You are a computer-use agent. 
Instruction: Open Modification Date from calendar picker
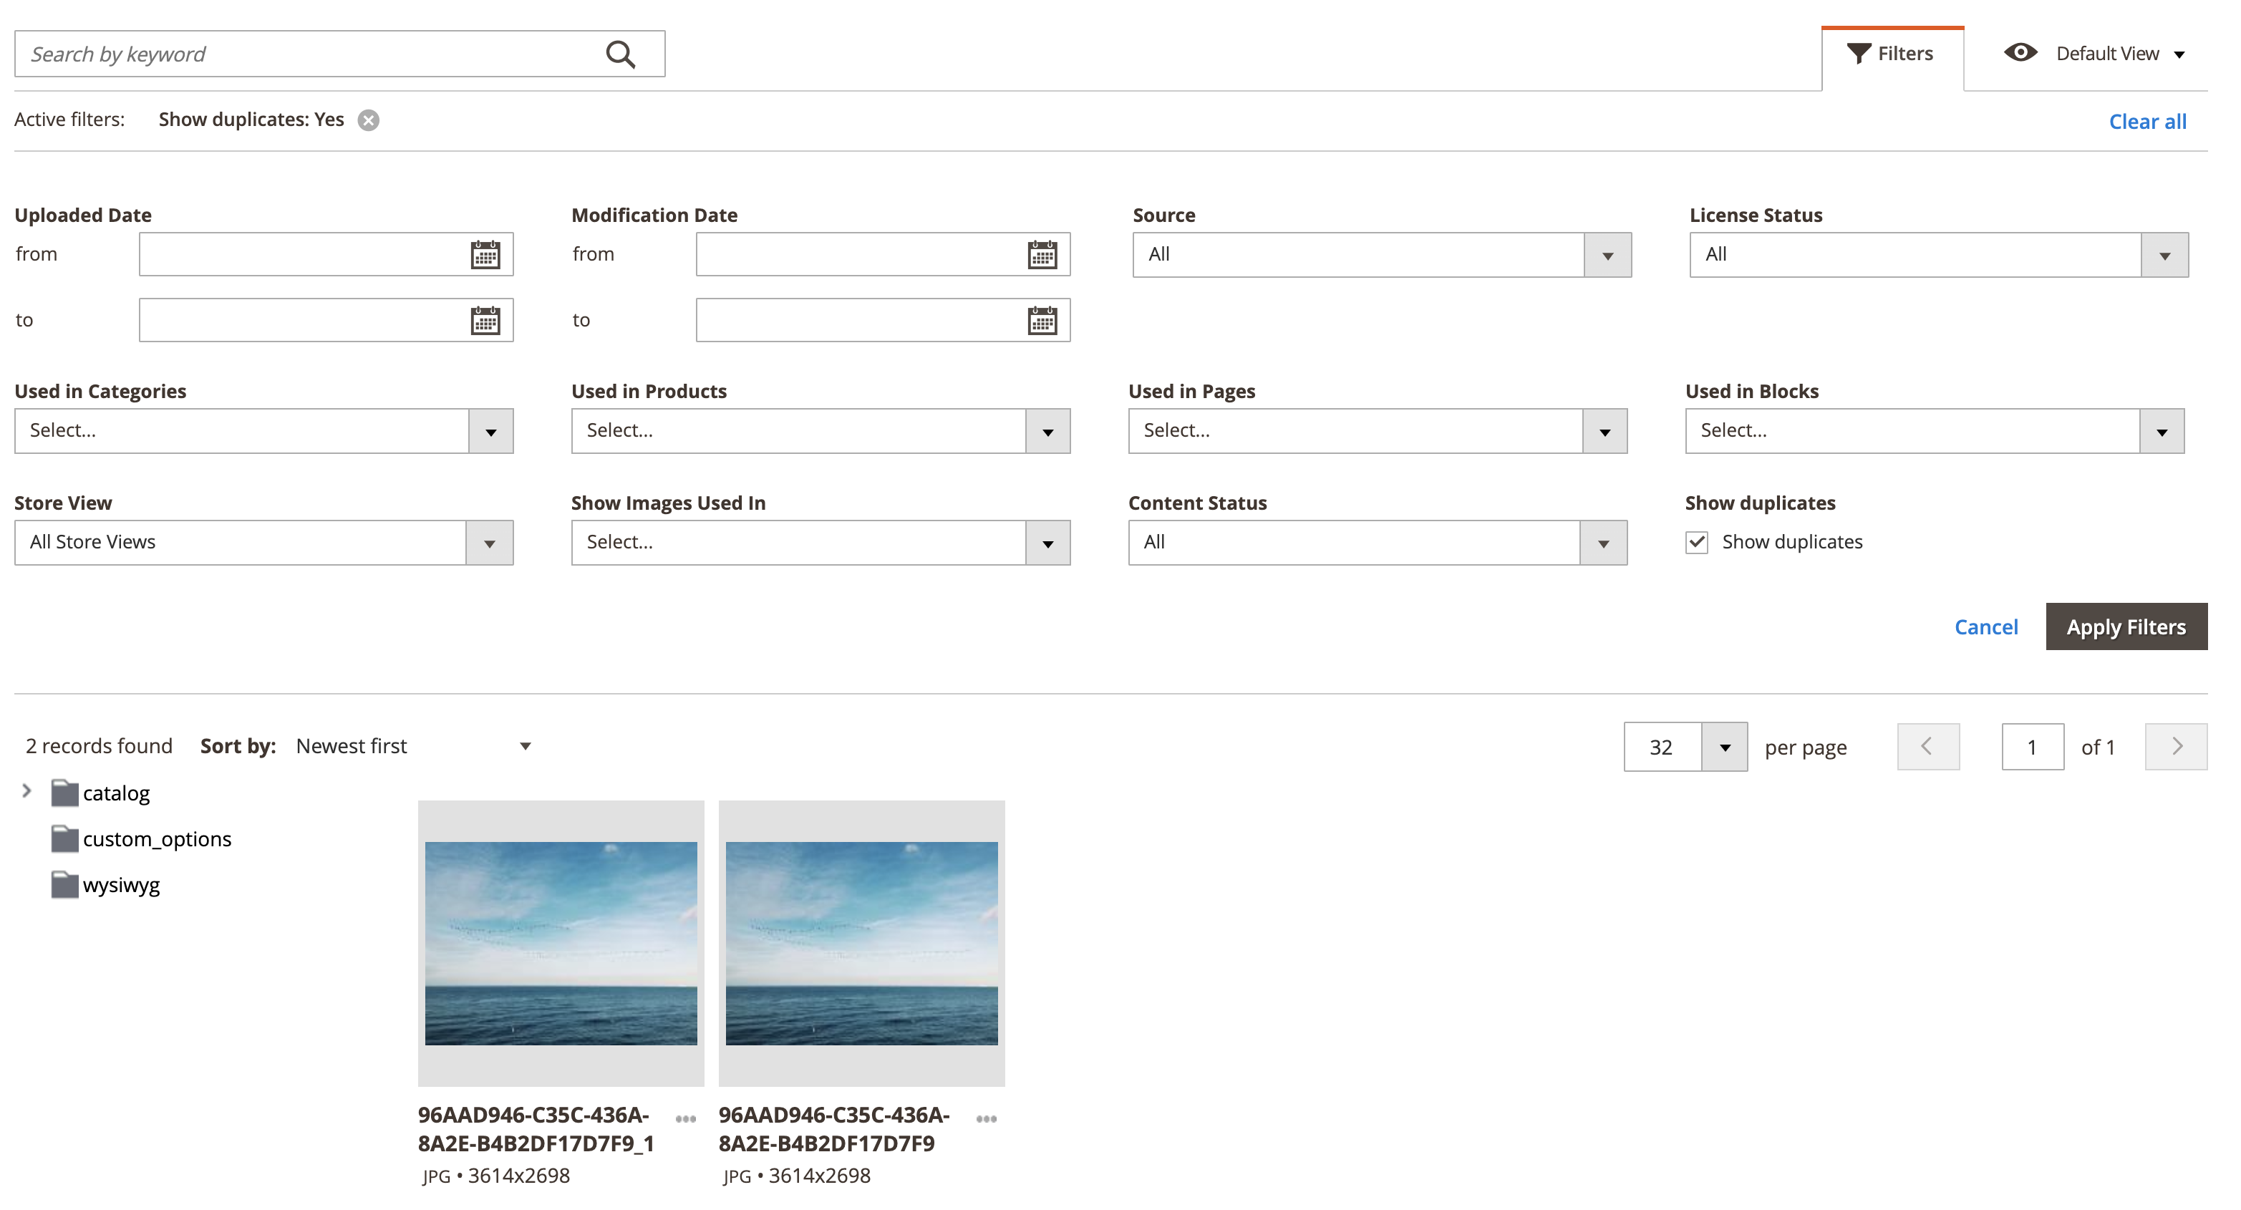pyautogui.click(x=1042, y=255)
